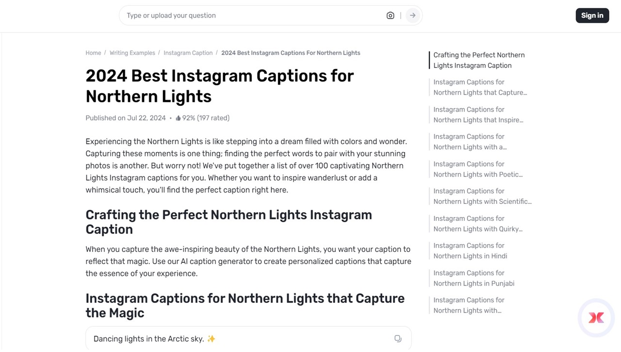Viewport: 621px width, 352px height.
Task: Open the "Captions that Capture" sidebar section
Action: pyautogui.click(x=480, y=87)
